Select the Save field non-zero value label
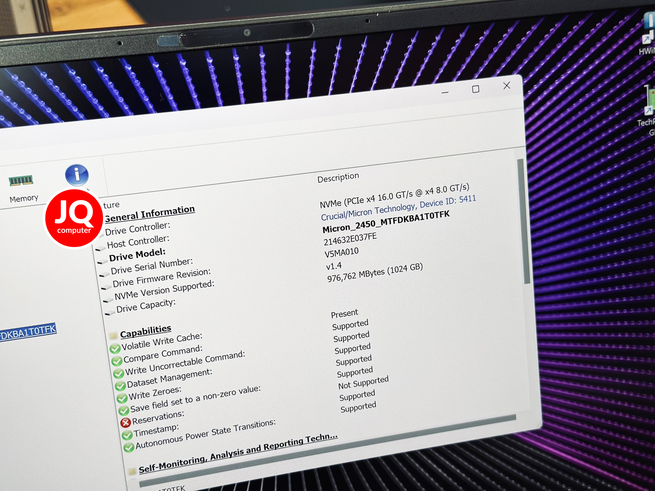The width and height of the screenshot is (655, 491). click(196, 399)
